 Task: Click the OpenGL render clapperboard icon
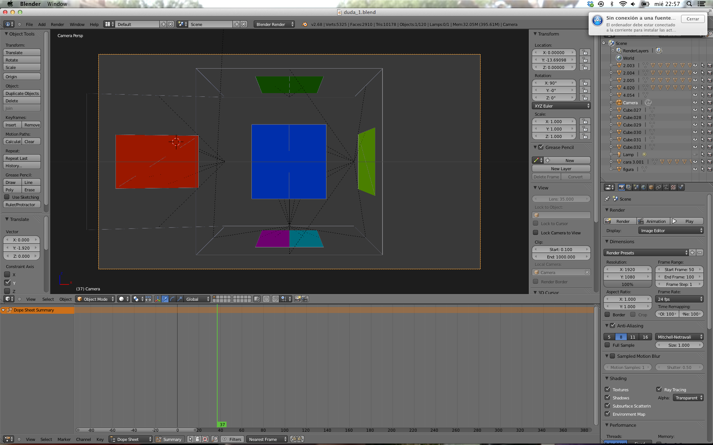click(305, 299)
